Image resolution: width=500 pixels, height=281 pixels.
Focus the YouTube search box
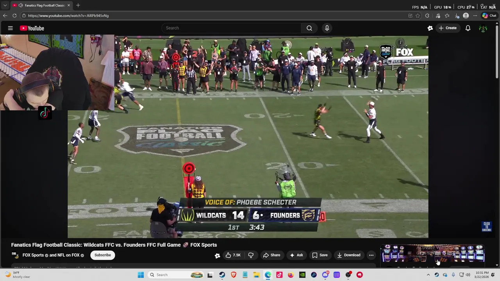pyautogui.click(x=231, y=28)
